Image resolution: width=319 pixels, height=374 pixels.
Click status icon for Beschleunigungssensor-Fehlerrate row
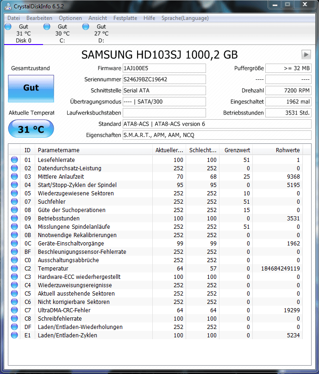pos(14,251)
